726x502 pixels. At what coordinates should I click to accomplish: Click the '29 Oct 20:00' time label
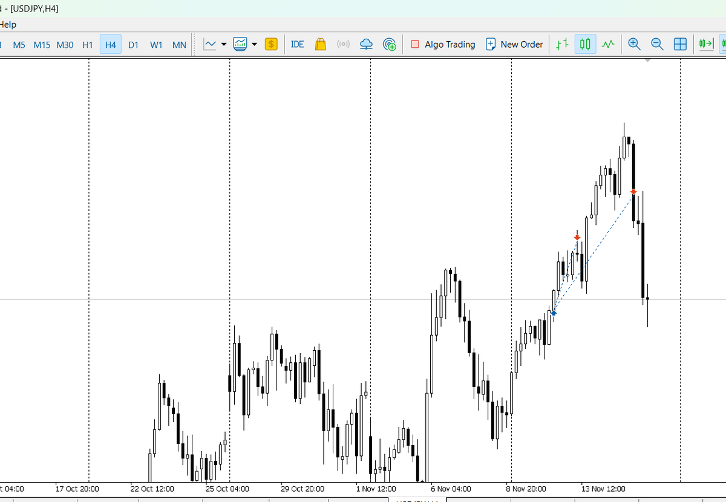(x=302, y=489)
